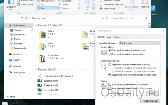Collapse the Frequent folders section
168x105 pixels.
pos(36,26)
